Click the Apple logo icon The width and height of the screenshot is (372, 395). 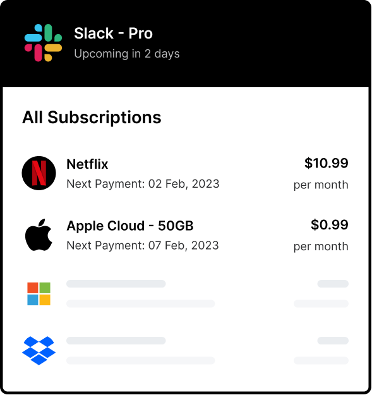click(x=39, y=234)
